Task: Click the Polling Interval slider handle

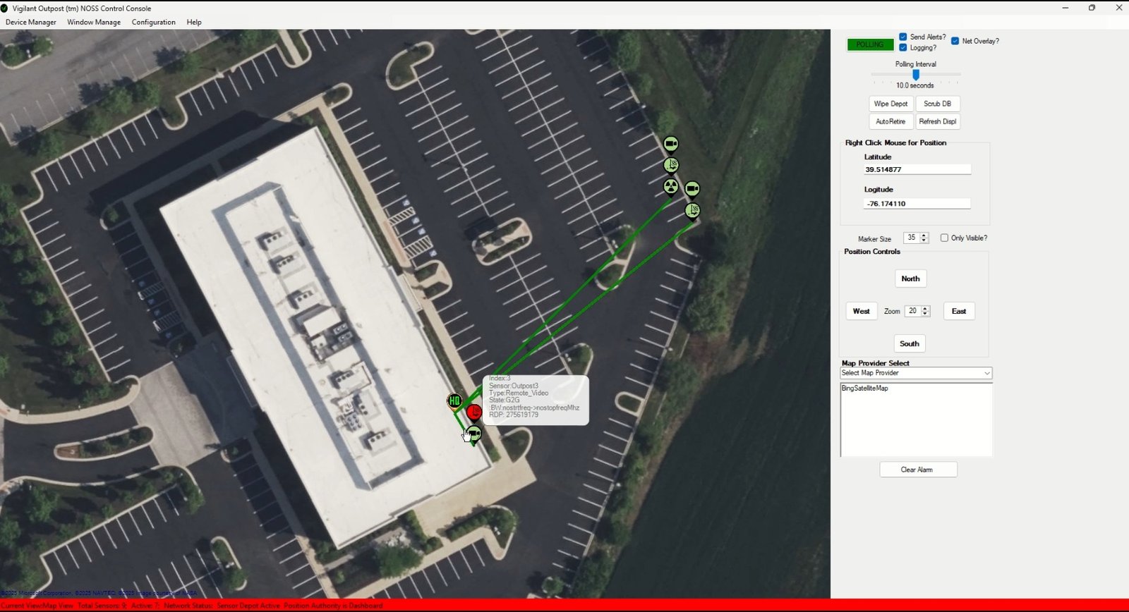Action: (916, 74)
